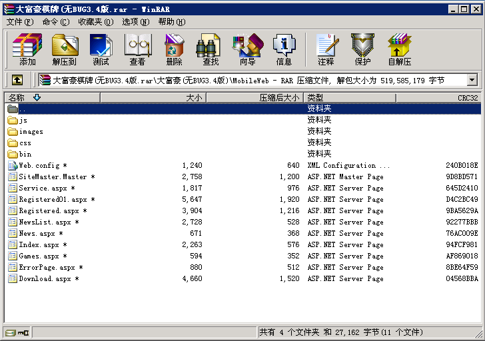Click the 解压到 (Extract To) icon
485x341 pixels.
65,49
